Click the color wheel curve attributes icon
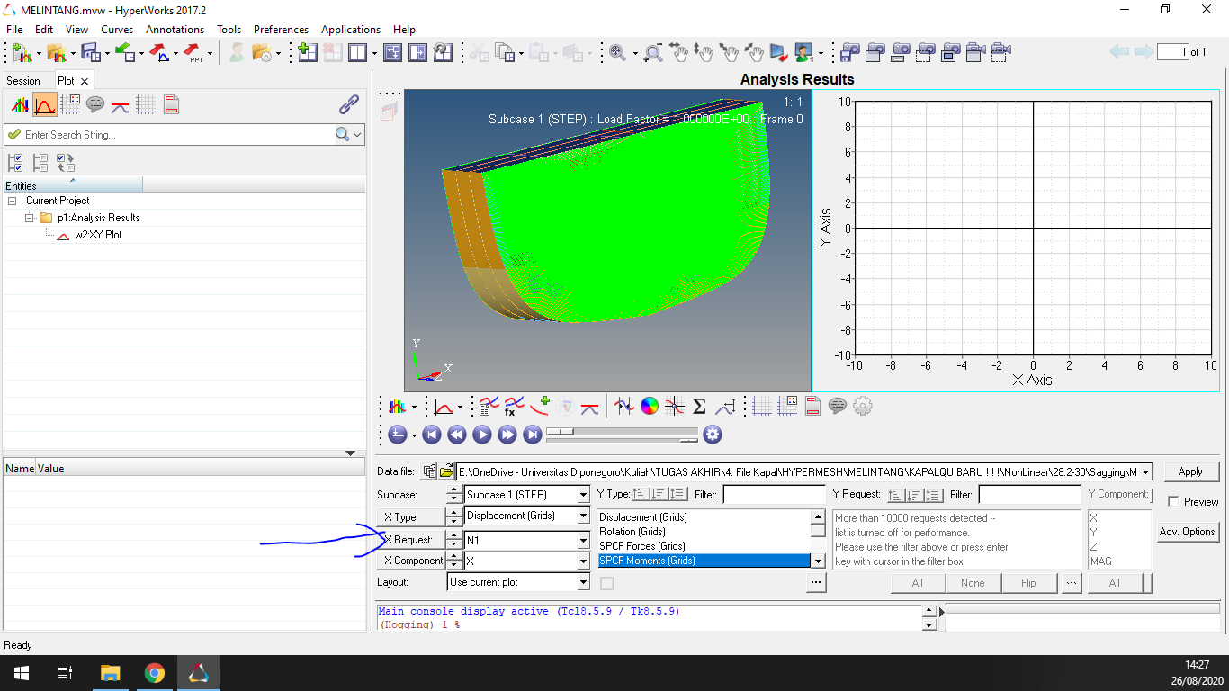The width and height of the screenshot is (1229, 691). coord(649,407)
